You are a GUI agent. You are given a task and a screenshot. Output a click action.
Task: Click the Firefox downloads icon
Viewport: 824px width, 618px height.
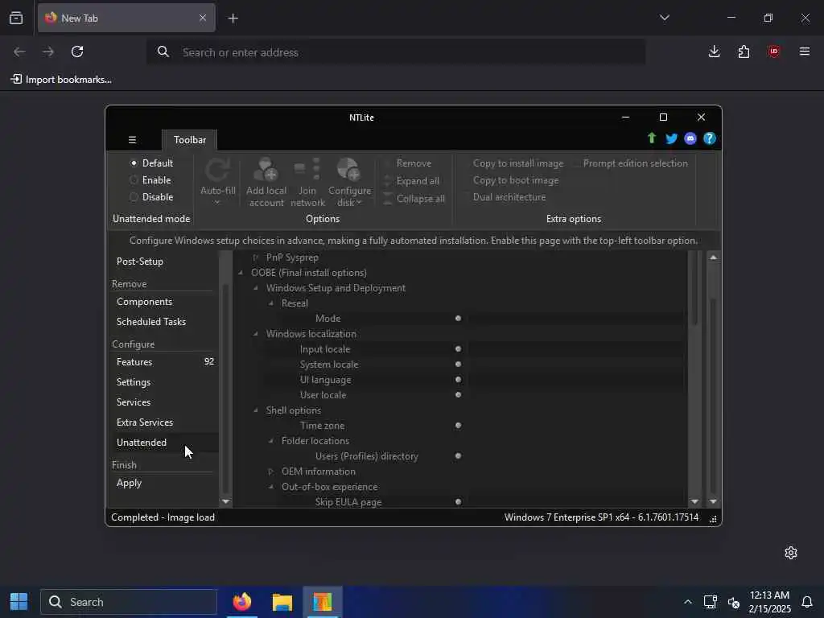715,51
